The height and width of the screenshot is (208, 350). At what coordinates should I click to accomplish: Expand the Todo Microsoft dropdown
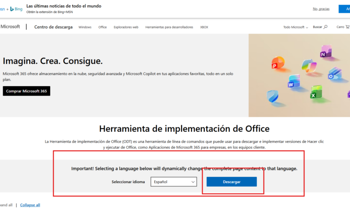point(296,27)
